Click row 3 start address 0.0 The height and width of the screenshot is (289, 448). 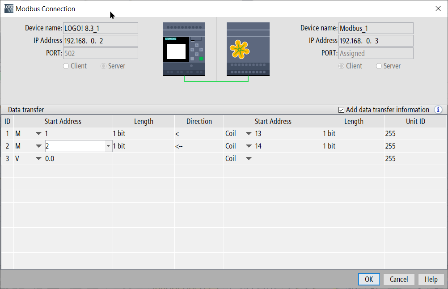pyautogui.click(x=50, y=159)
